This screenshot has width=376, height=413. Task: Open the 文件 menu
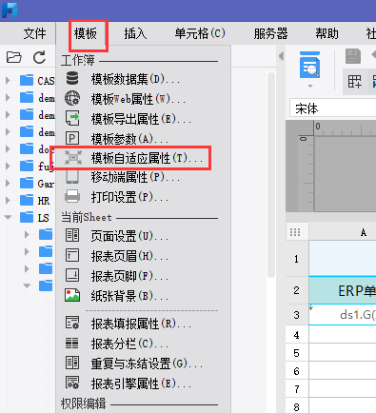point(34,33)
